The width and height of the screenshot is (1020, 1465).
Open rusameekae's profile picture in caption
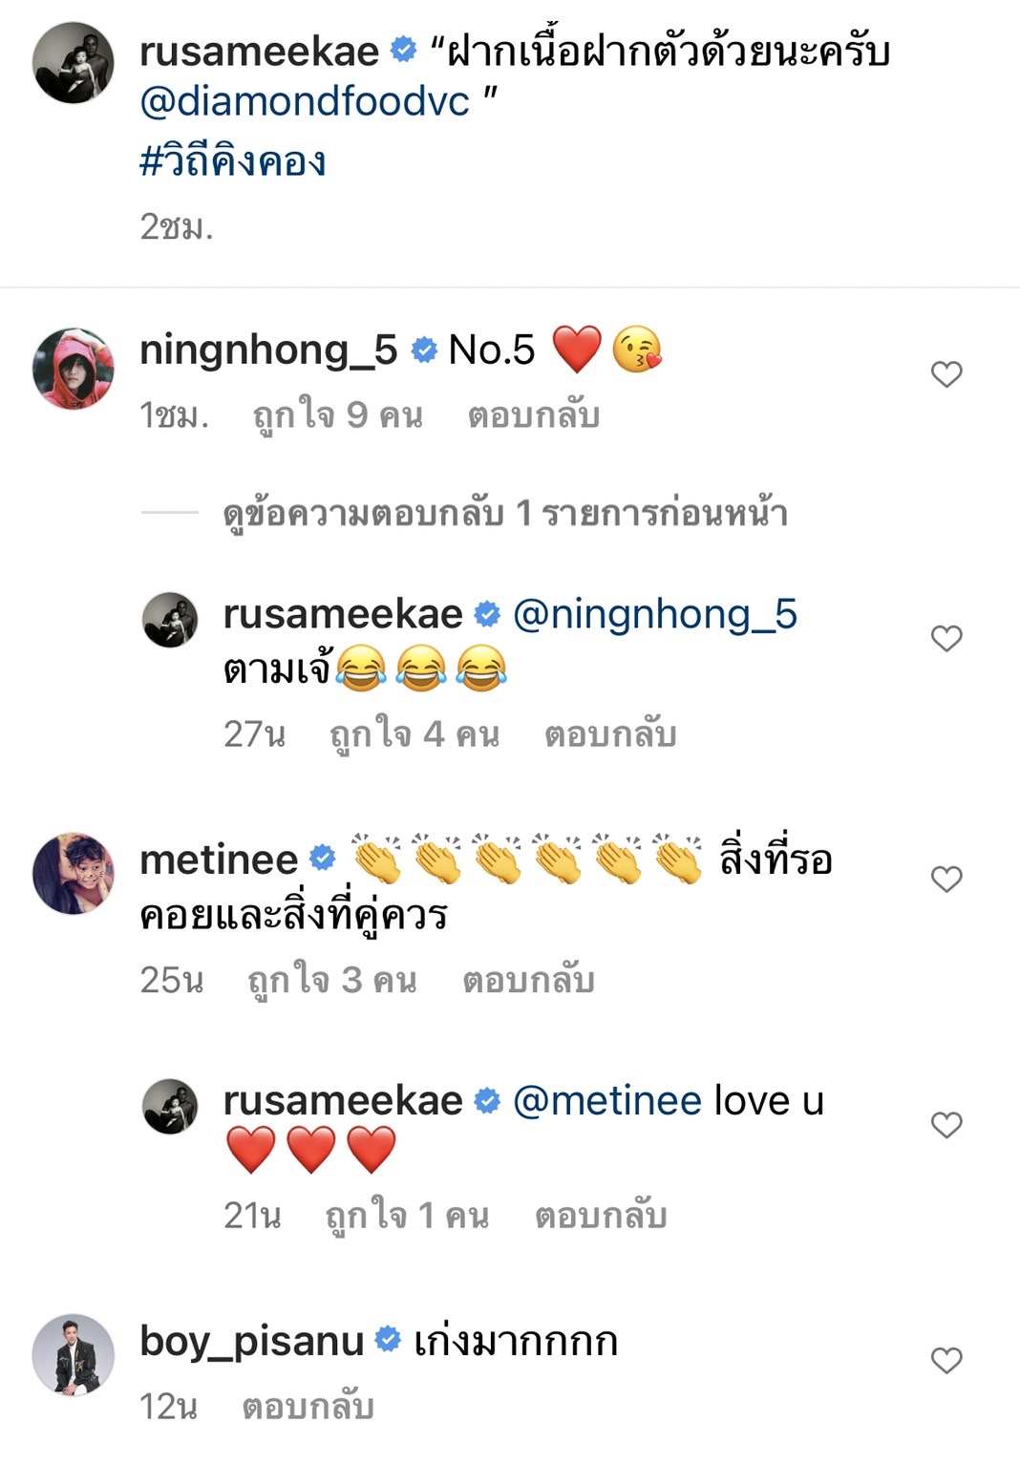[x=74, y=62]
